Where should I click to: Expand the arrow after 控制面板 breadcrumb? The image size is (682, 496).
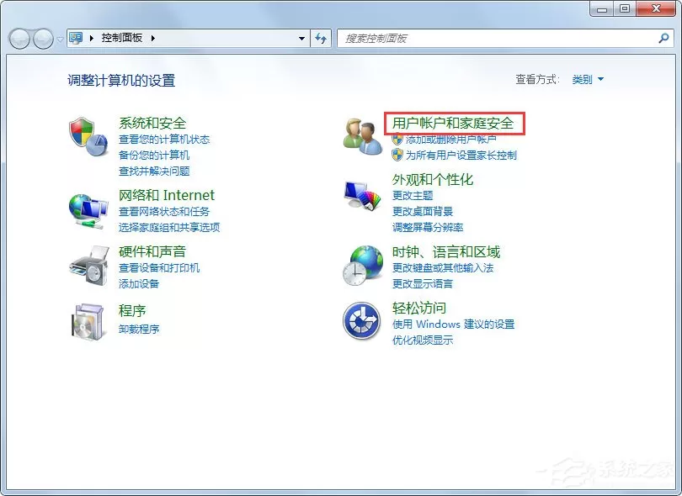point(152,38)
